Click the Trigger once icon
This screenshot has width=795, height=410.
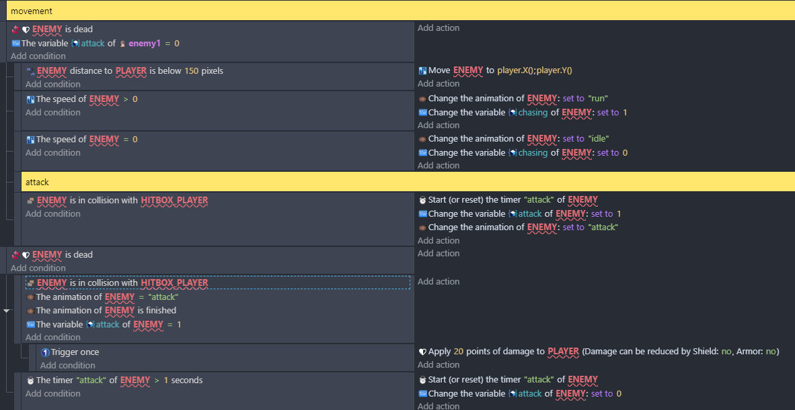click(45, 352)
